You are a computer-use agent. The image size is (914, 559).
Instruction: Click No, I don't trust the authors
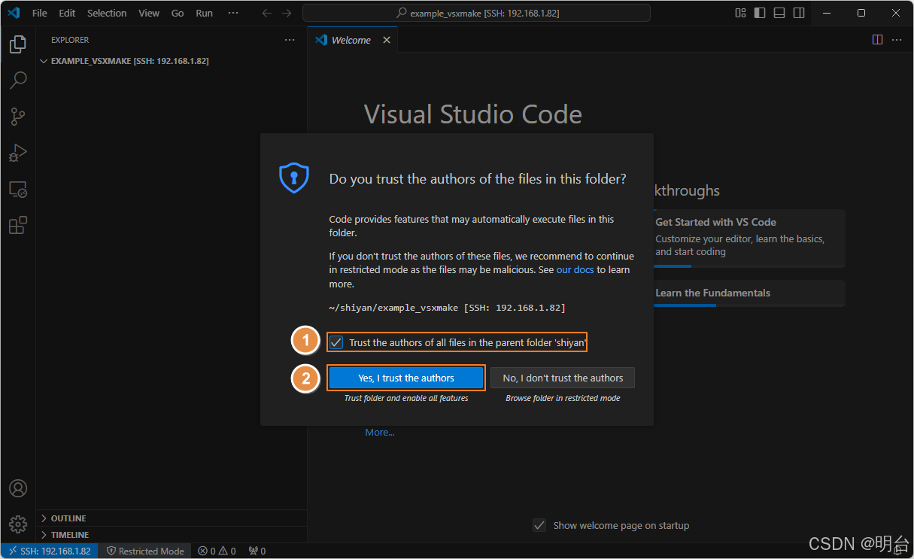click(563, 378)
